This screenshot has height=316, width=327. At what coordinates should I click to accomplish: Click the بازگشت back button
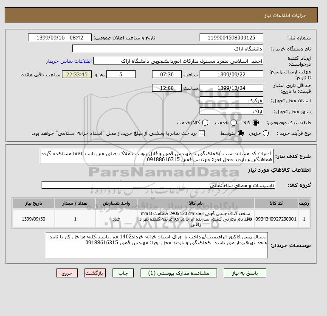point(95,273)
